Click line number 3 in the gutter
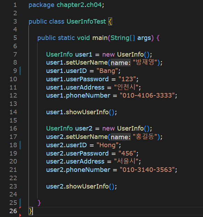This screenshot has height=217, width=203. (x=15, y=22)
